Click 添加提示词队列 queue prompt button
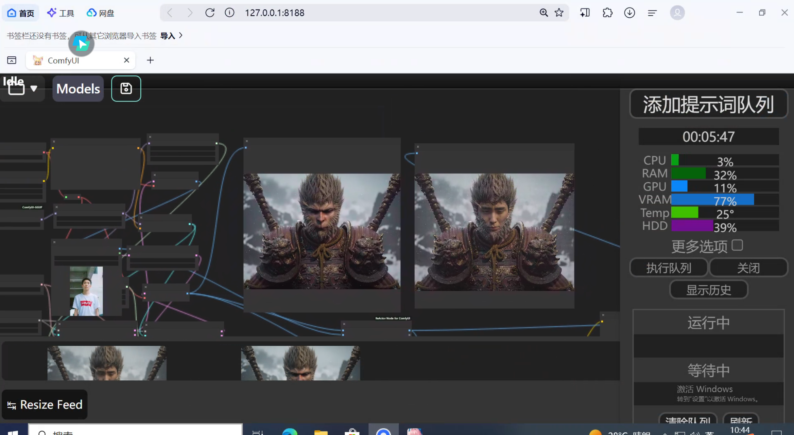The width and height of the screenshot is (794, 435). pyautogui.click(x=708, y=104)
